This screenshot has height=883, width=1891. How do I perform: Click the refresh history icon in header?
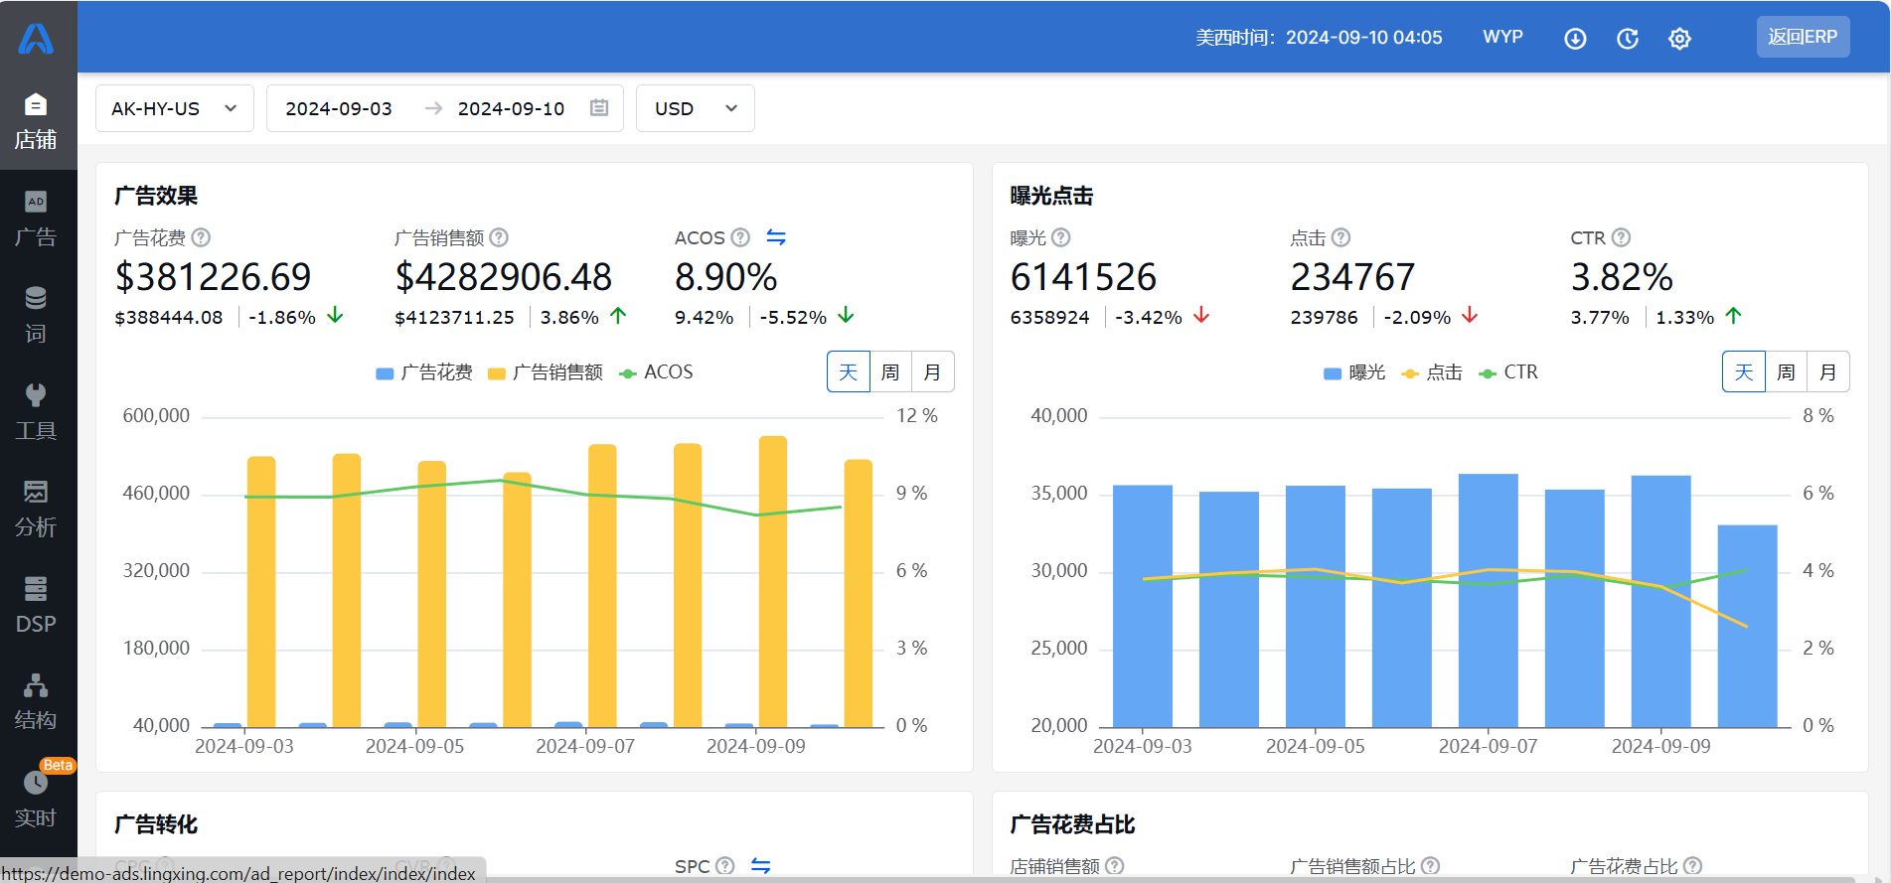point(1628,39)
